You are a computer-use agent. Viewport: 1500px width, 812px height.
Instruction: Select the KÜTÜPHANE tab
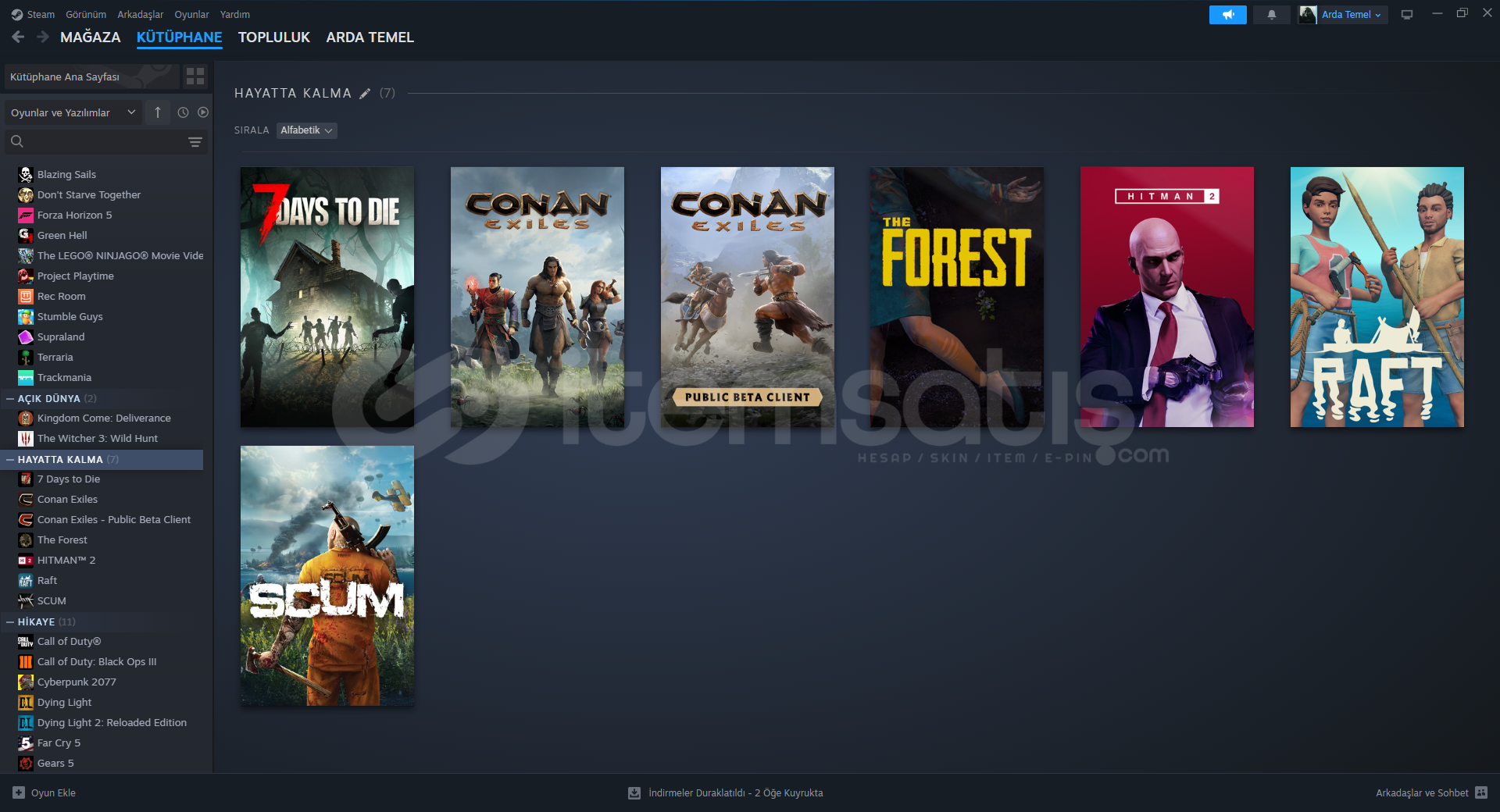180,37
